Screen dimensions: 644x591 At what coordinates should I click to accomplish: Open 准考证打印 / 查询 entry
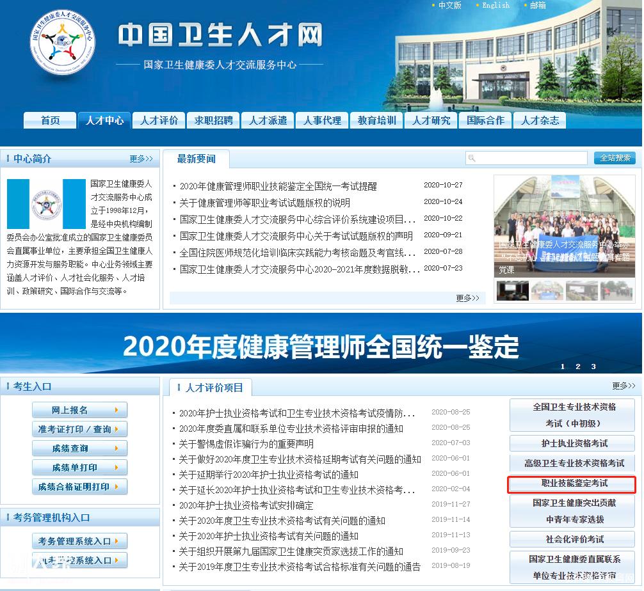(79, 429)
